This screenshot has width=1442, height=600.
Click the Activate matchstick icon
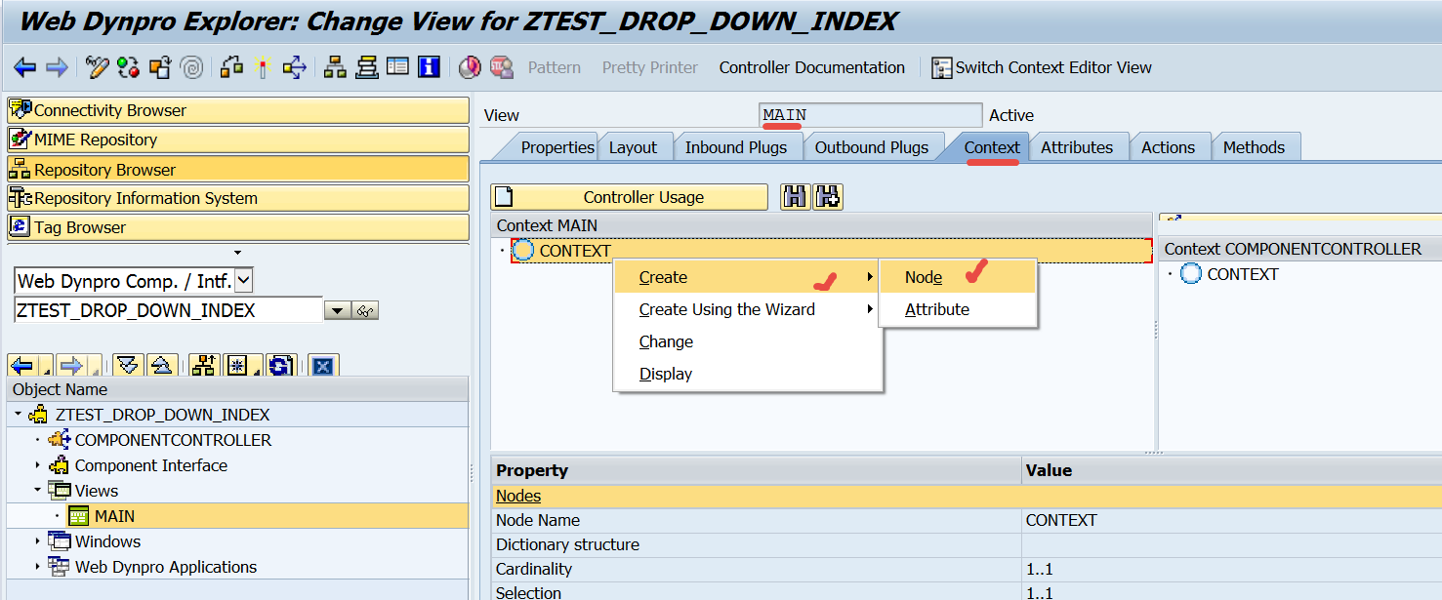coord(261,67)
